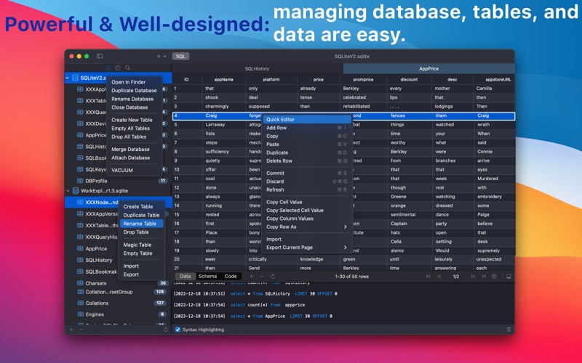Viewport: 582px width, 363px height.
Task: Select the SQLHistory tab
Action: pyautogui.click(x=257, y=68)
